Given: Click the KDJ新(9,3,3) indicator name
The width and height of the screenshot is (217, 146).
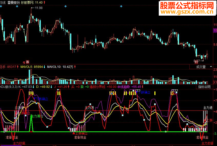Looking at the screenshot, I should tap(9, 87).
